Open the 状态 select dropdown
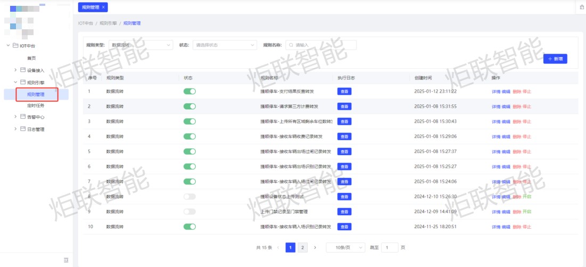The image size is (586, 267). pyautogui.click(x=225, y=45)
